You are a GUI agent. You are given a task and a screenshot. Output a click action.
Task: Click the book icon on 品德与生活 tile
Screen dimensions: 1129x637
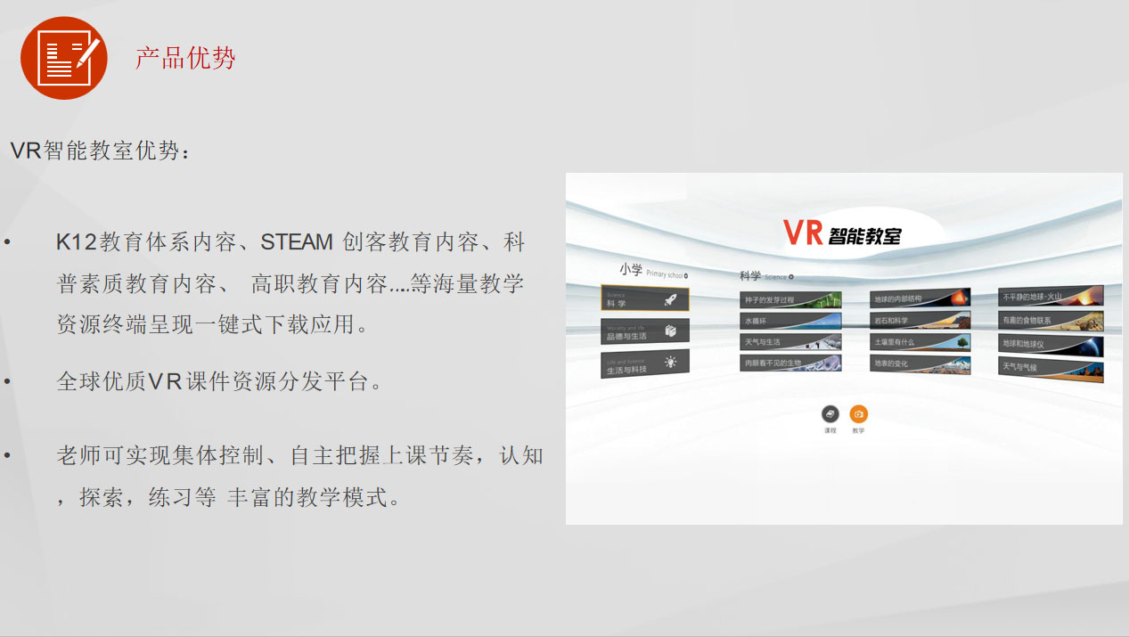click(x=670, y=331)
